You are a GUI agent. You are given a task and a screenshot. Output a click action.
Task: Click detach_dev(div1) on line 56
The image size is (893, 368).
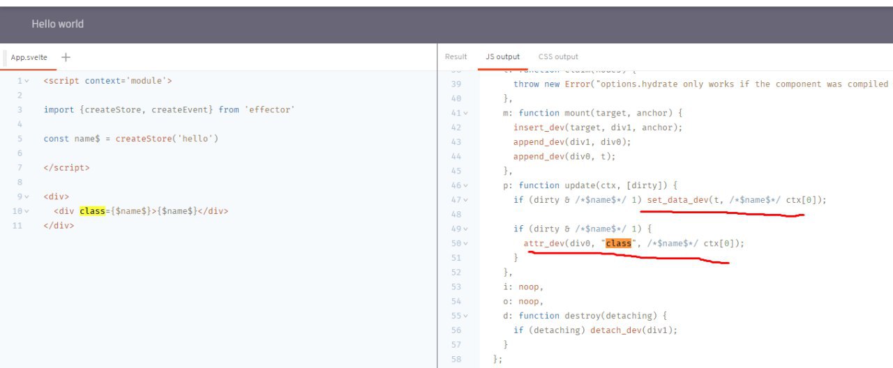click(633, 330)
